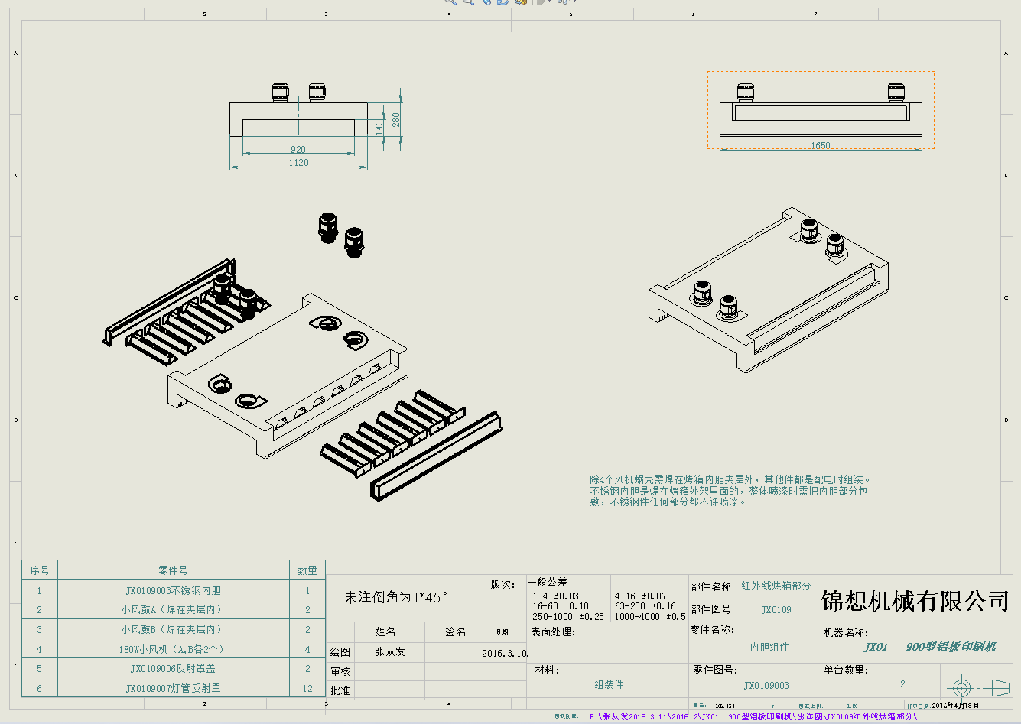
Task: Click sequence number 6 in BOM table
Action: (40, 688)
